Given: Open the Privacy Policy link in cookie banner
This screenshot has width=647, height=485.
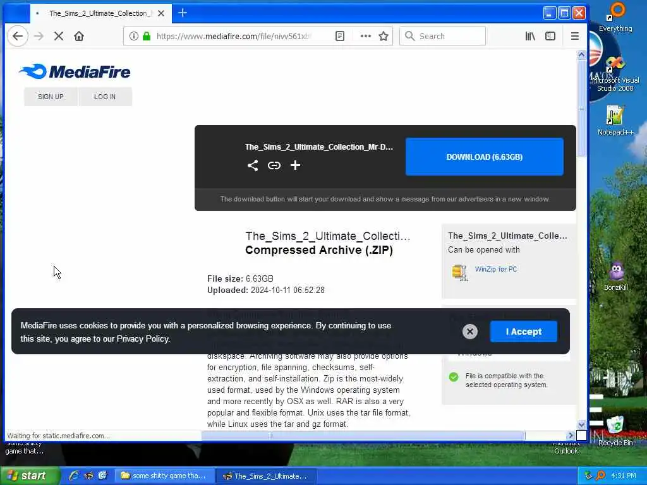Looking at the screenshot, I should pyautogui.click(x=143, y=338).
